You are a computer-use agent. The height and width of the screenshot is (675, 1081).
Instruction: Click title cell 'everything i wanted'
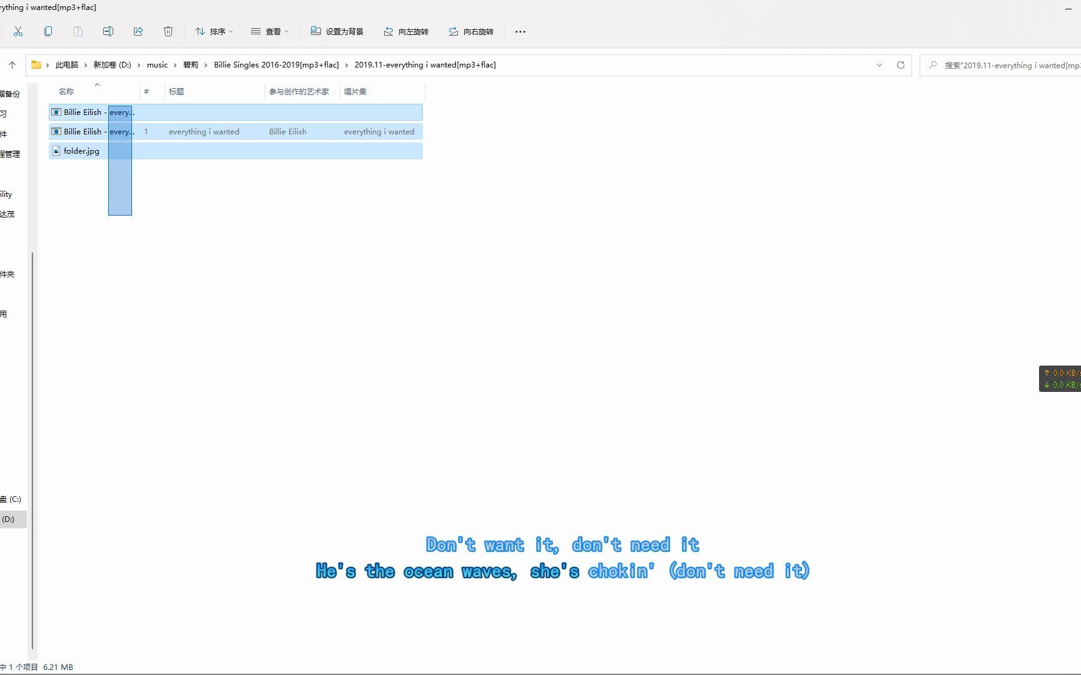coord(204,132)
